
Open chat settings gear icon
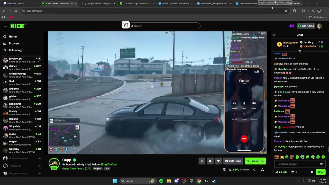coord(312,172)
